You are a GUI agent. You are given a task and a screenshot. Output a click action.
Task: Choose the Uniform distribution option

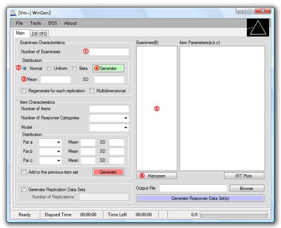click(49, 68)
